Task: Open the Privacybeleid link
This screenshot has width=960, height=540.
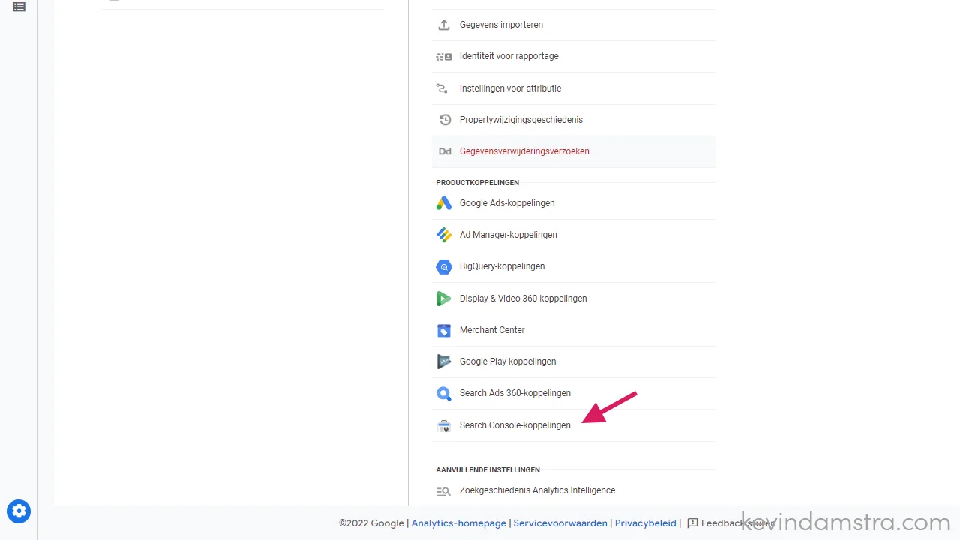Action: pos(646,523)
